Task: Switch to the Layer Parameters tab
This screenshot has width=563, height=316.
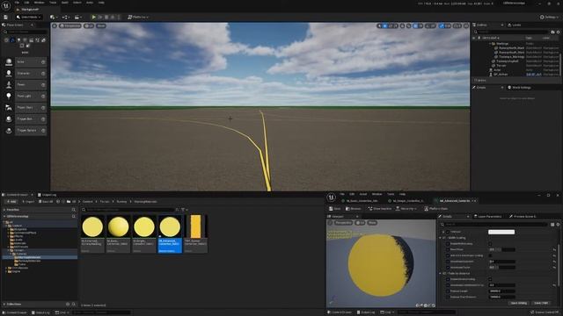Action: point(487,217)
